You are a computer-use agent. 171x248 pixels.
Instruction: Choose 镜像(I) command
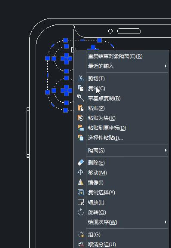click(122, 182)
